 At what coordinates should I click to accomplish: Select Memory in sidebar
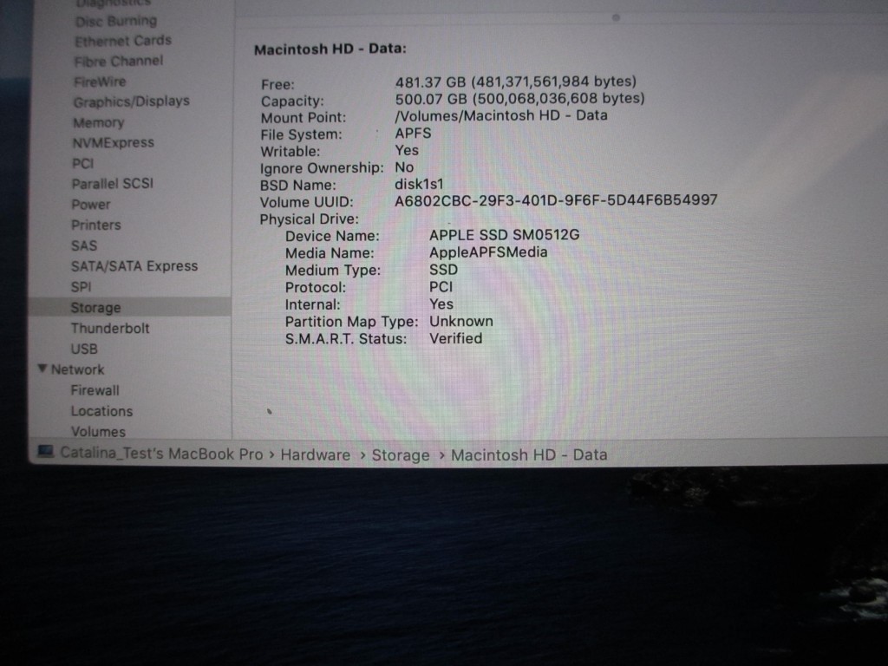click(99, 123)
